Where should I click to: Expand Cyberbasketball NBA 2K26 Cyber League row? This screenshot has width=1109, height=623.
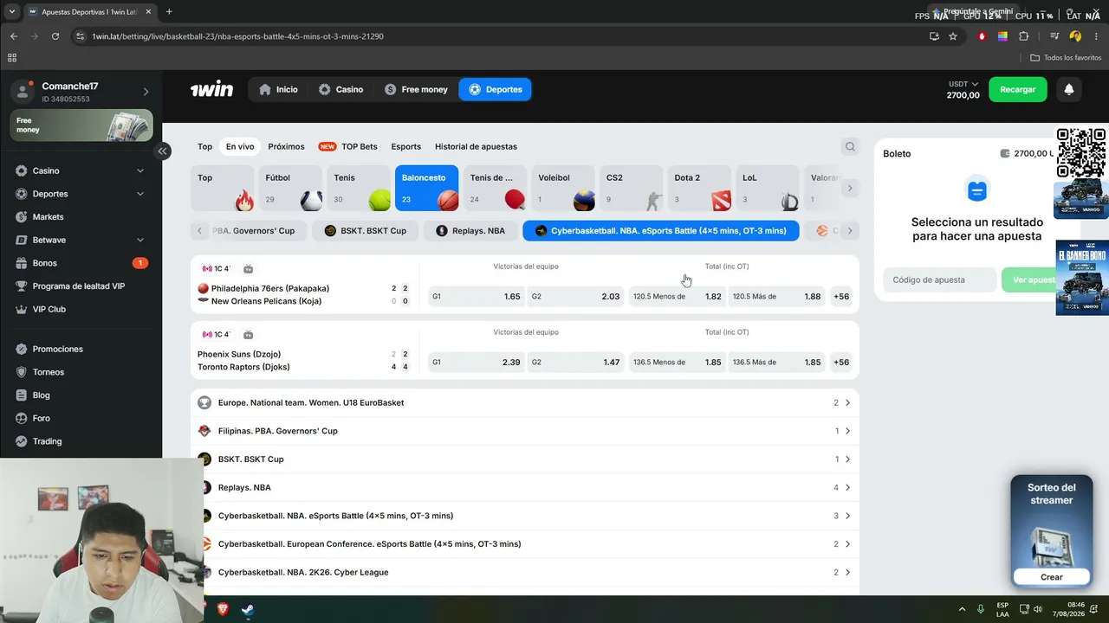click(525, 572)
